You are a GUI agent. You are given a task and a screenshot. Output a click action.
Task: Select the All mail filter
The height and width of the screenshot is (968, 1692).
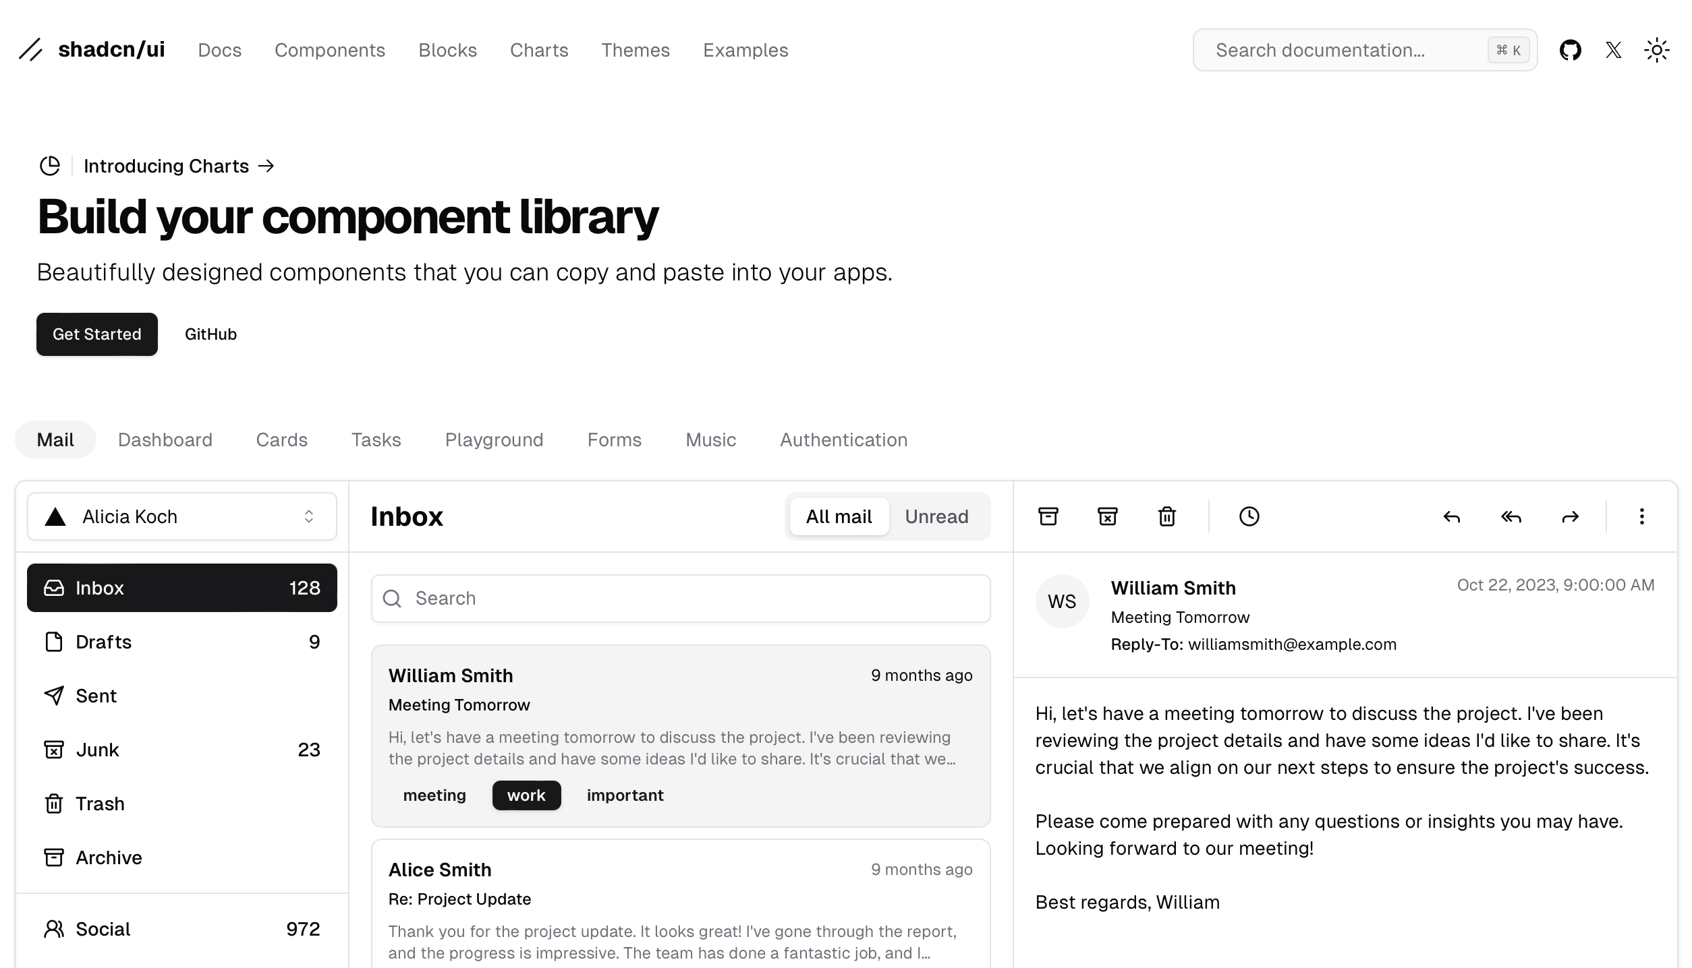click(x=839, y=516)
